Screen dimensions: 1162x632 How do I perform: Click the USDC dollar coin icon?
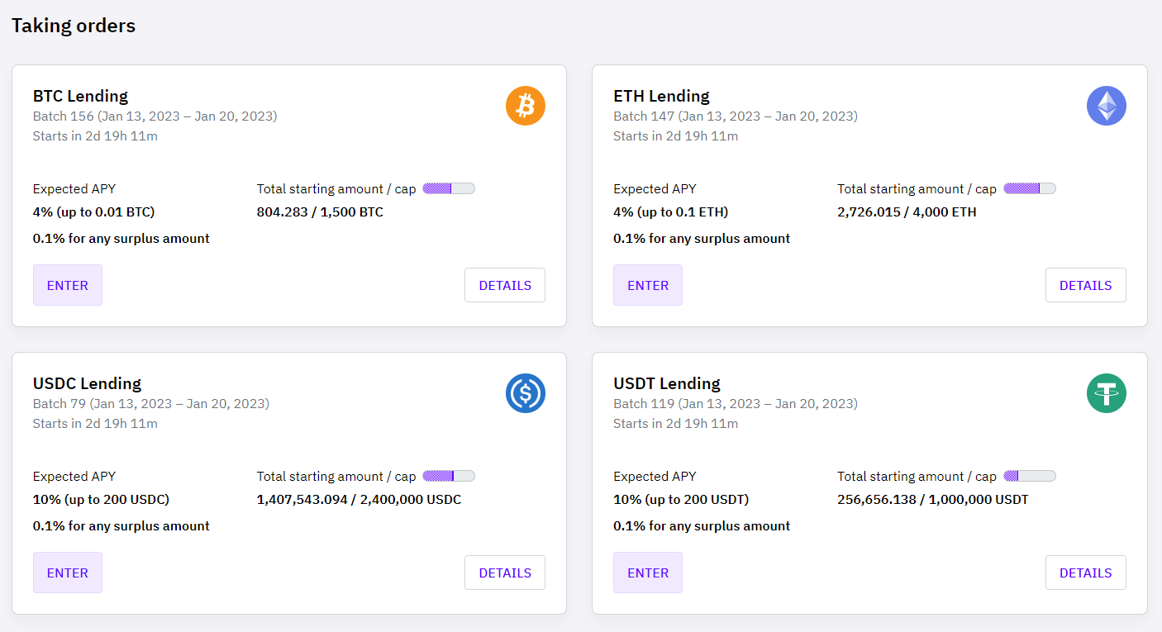(526, 393)
